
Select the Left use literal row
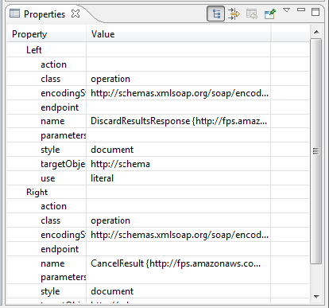[x=157, y=178]
